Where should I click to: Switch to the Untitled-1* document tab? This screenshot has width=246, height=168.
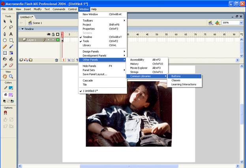pos(26,17)
